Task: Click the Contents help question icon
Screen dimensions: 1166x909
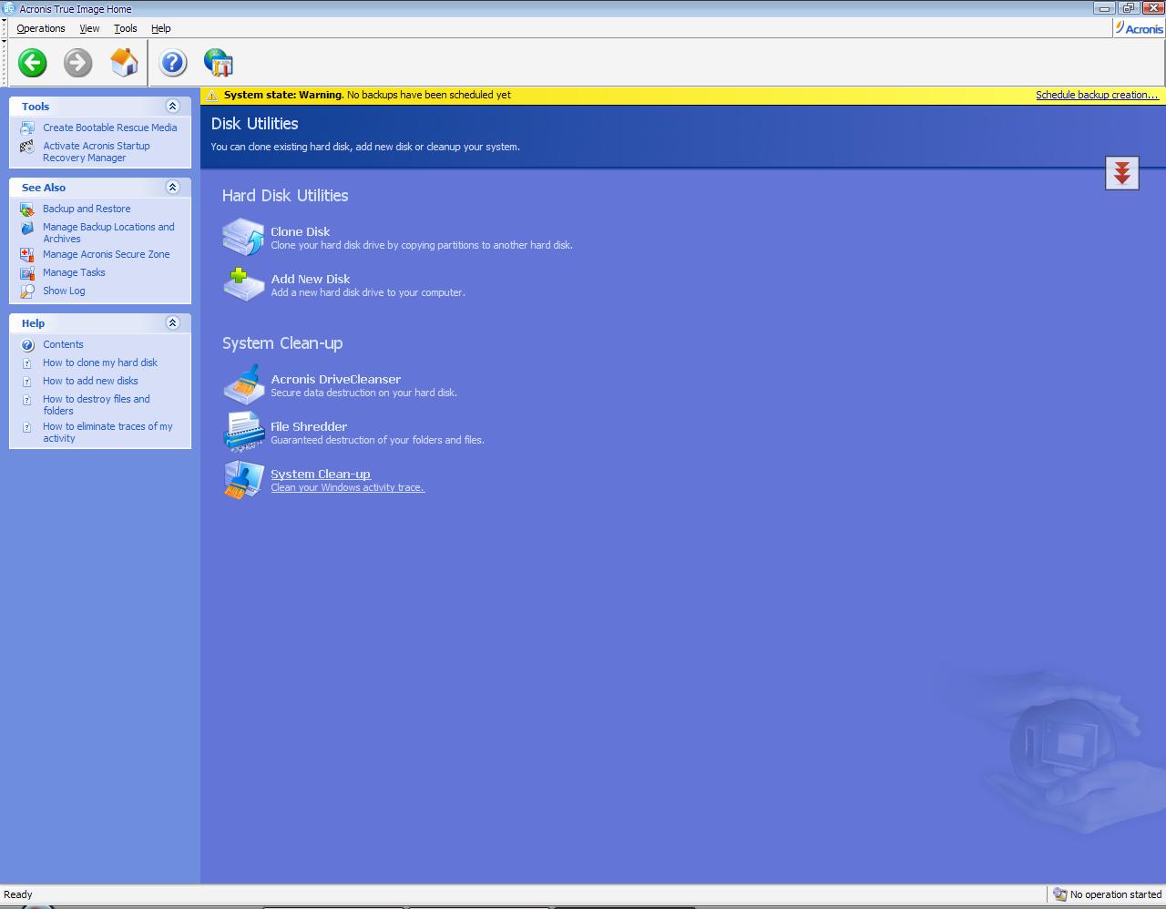Action: click(x=27, y=344)
